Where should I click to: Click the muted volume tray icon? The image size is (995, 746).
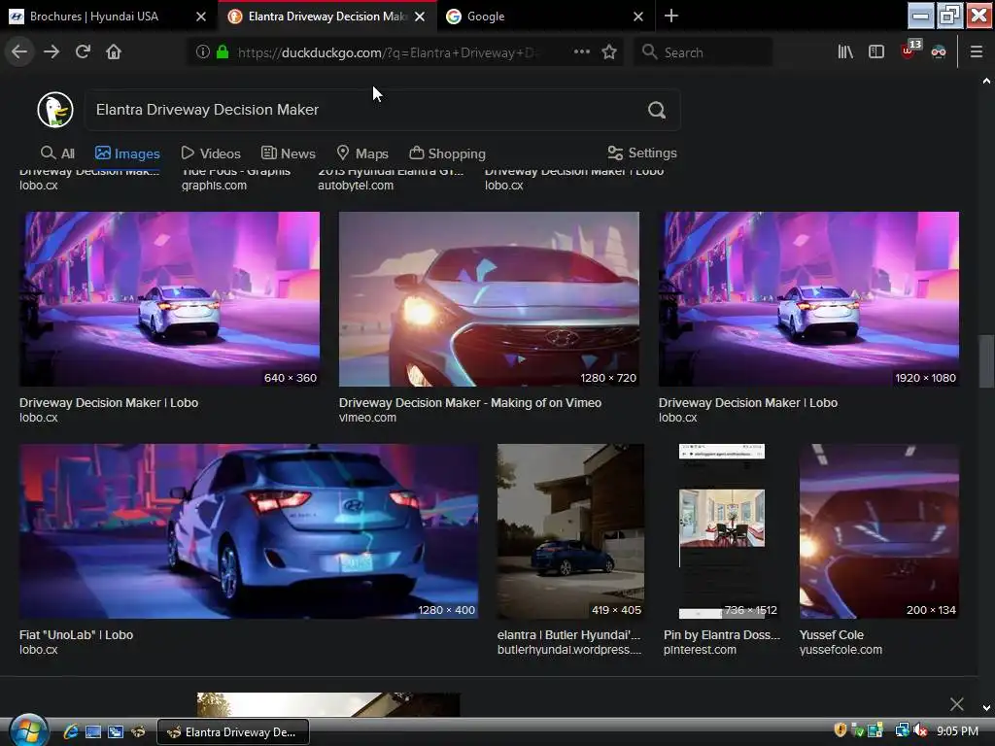click(x=921, y=730)
